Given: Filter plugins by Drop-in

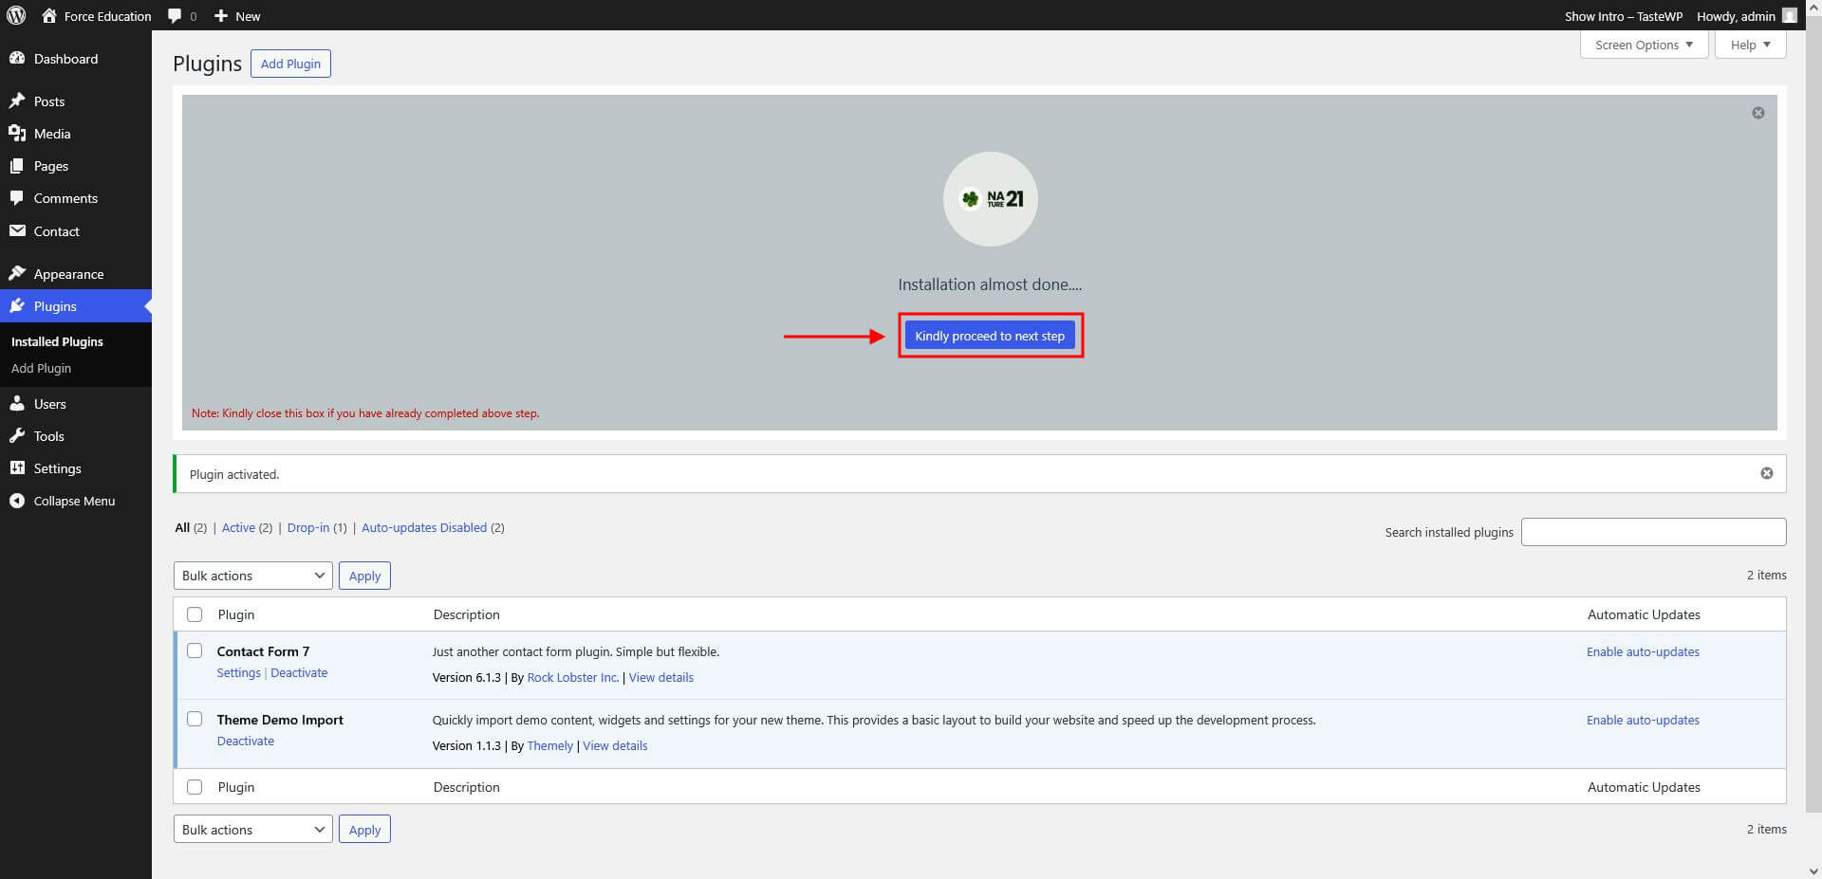Looking at the screenshot, I should click(307, 527).
